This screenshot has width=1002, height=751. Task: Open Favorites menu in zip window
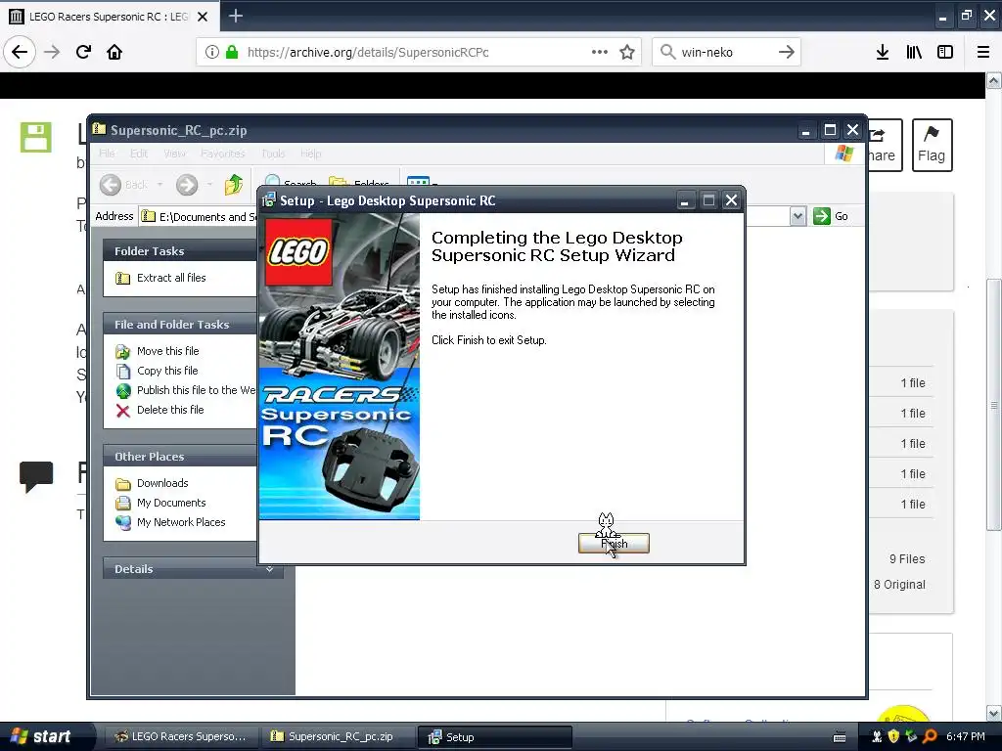pos(222,154)
